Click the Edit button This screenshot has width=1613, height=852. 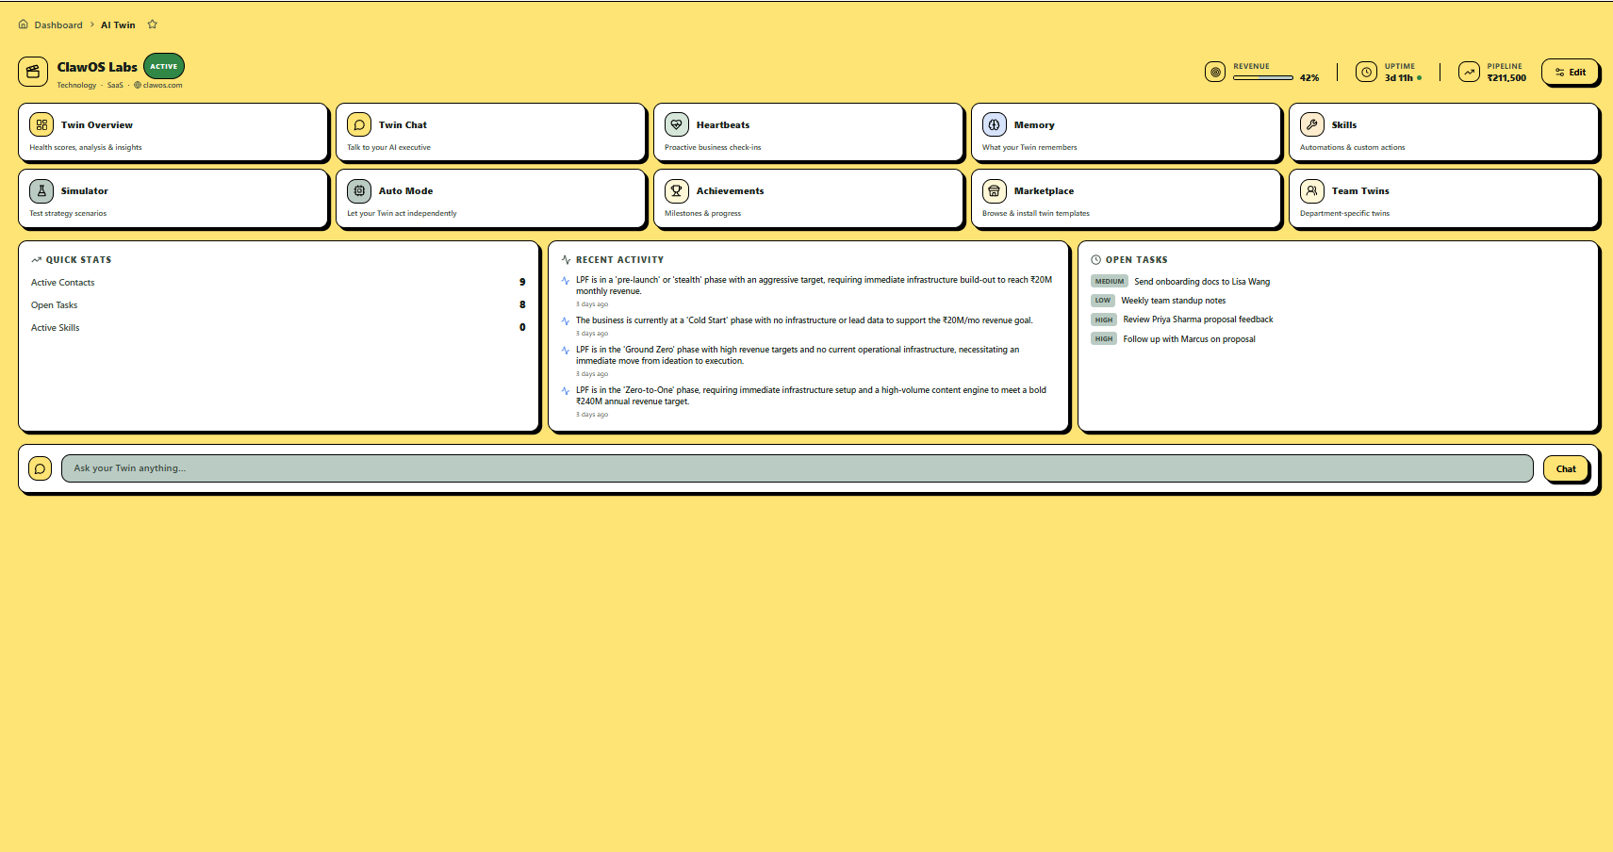click(x=1570, y=73)
